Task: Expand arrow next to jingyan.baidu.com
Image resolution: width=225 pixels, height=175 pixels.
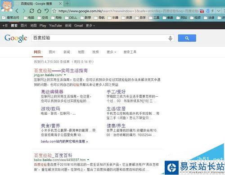Action: (x=65, y=75)
